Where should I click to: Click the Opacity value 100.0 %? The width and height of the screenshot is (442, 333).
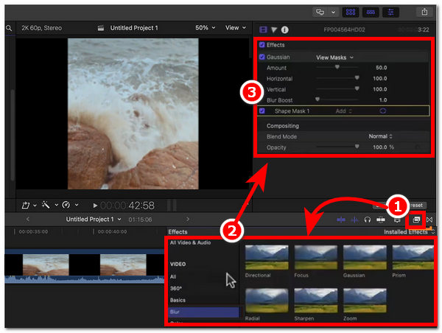(x=383, y=147)
